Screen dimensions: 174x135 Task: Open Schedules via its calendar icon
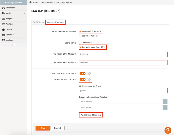click(x=3, y=35)
